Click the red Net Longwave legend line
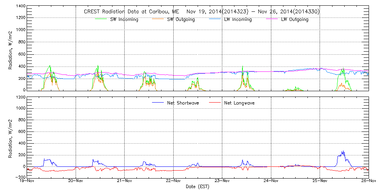Viewport: 380px width, 190px height. tap(214, 103)
